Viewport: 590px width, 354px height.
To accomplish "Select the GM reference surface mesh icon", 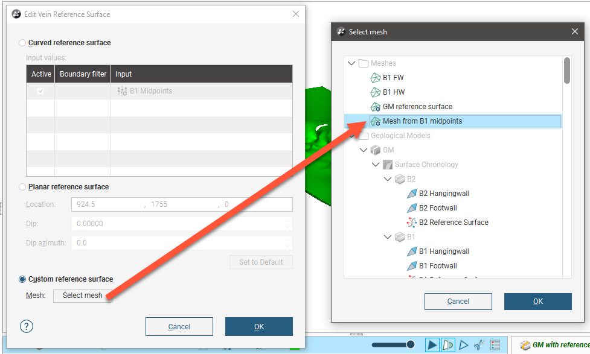I will pyautogui.click(x=376, y=107).
